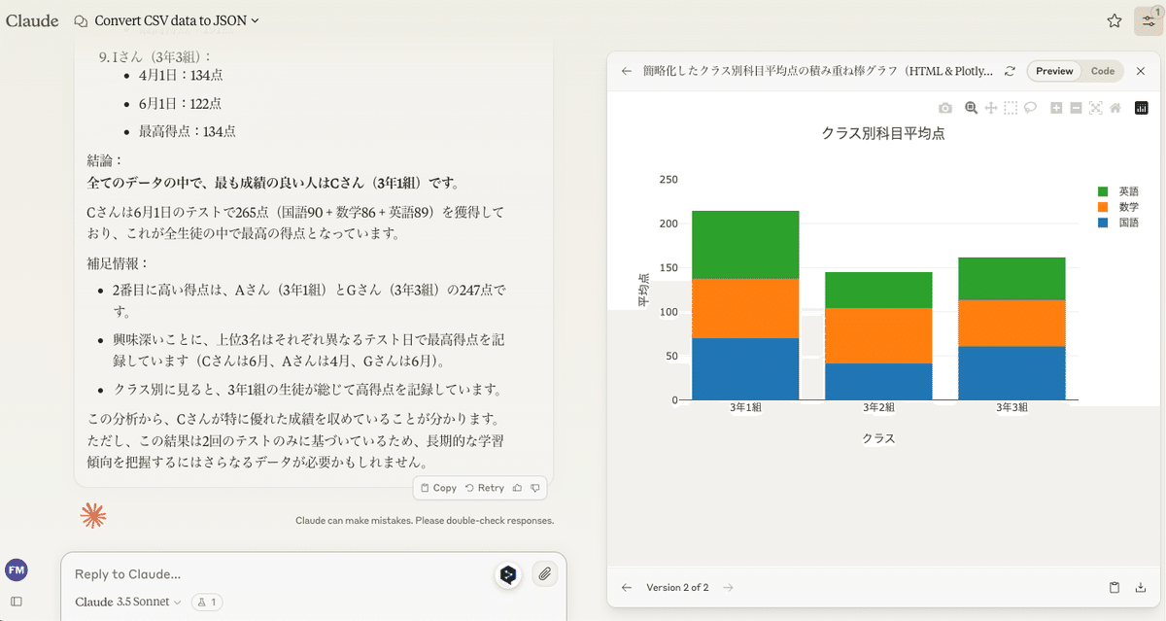Refresh the artifact preview
Screen dimensions: 1166x621
click(x=1010, y=71)
